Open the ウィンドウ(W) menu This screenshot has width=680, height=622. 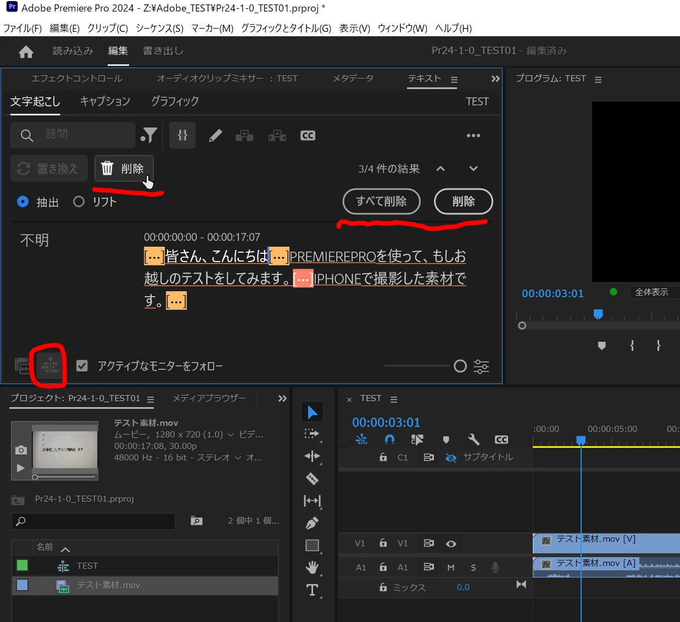pos(402,28)
